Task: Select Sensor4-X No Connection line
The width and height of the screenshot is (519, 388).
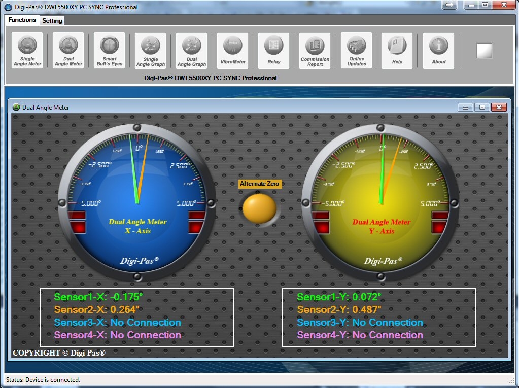Action: coord(118,335)
